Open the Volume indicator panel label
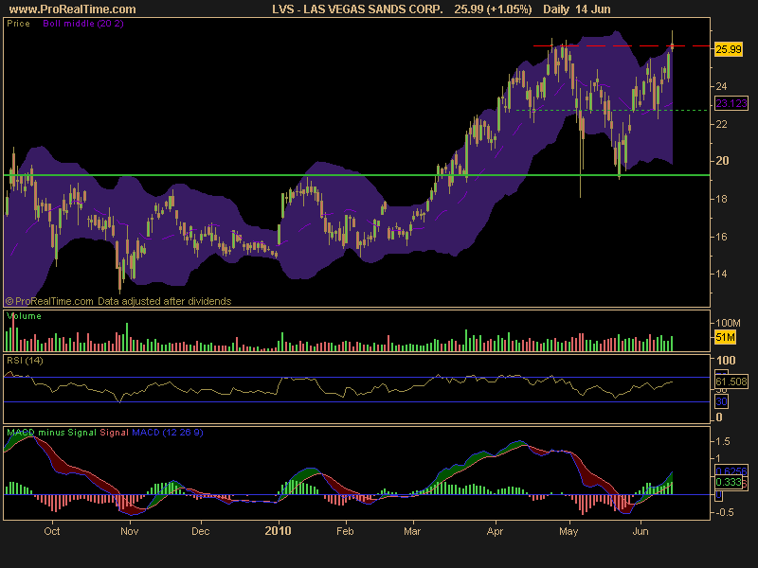758x568 pixels. coord(24,316)
